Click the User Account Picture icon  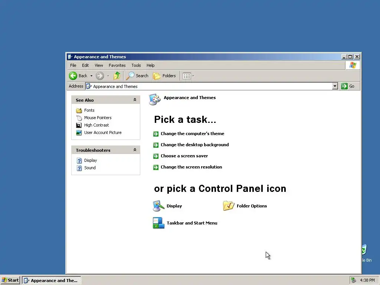tap(79, 132)
